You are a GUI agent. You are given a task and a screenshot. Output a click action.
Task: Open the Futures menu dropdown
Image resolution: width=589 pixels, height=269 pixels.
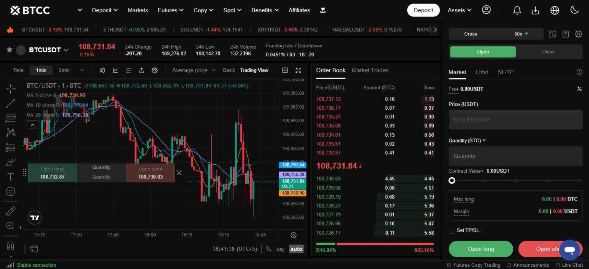[x=171, y=10]
